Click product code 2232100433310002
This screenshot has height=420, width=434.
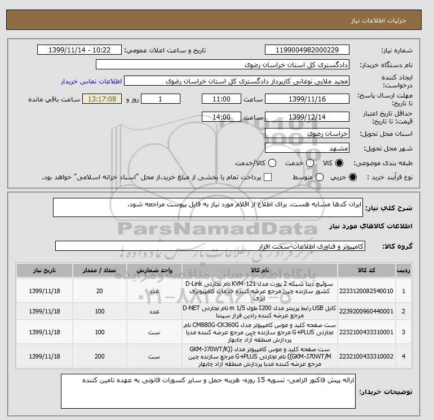[366, 357]
